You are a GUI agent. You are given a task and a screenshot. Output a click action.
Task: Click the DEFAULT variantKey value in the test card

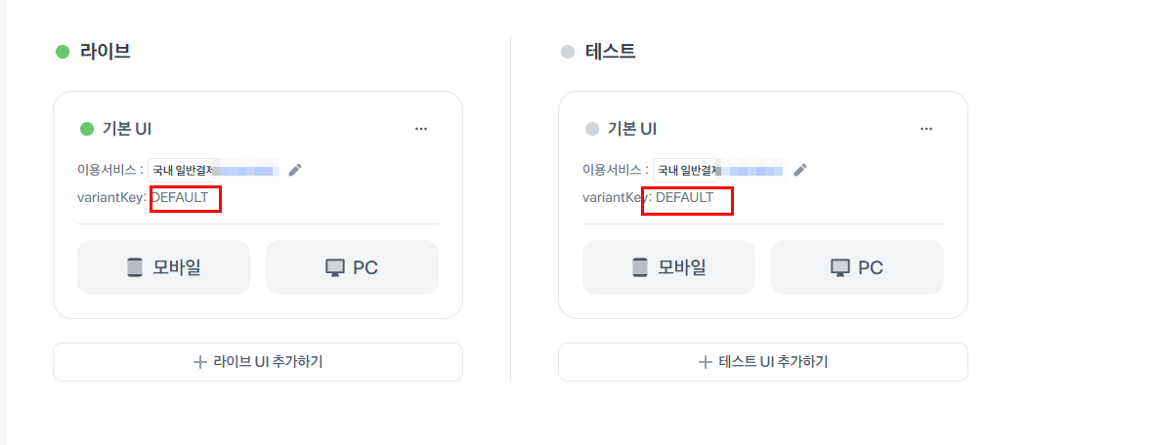point(685,198)
